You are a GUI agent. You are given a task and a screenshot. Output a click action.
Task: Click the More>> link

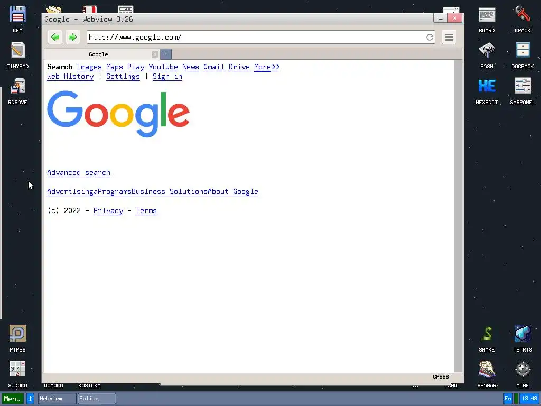267,67
